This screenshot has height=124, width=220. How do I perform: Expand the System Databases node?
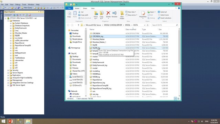tap(11, 23)
